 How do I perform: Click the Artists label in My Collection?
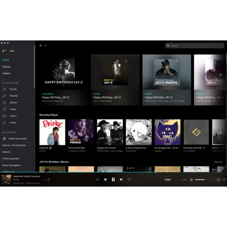coord(13,122)
